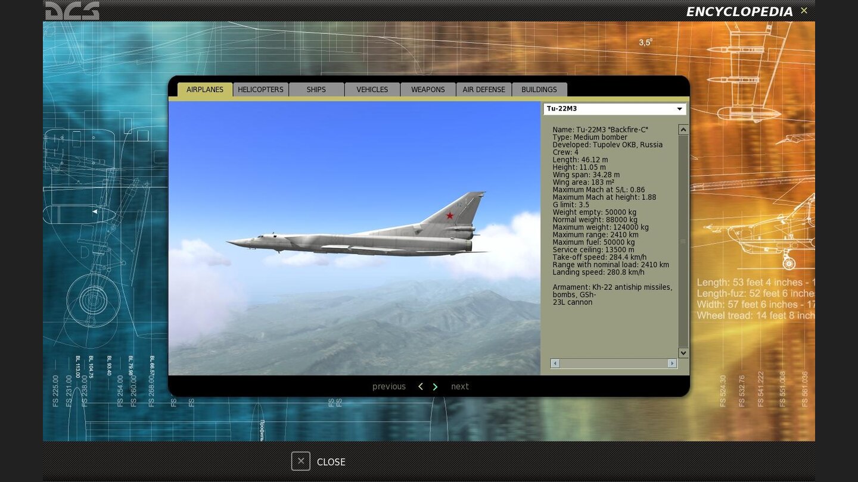
Task: Switch to the AIRPLANES tab
Action: [x=205, y=89]
